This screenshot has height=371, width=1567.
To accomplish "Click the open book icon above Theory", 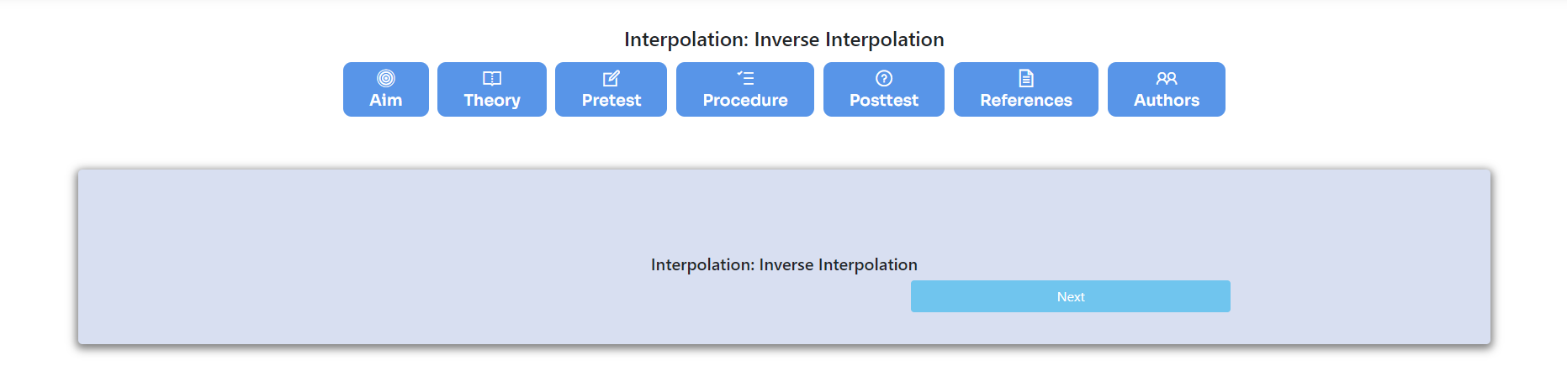I will point(492,78).
